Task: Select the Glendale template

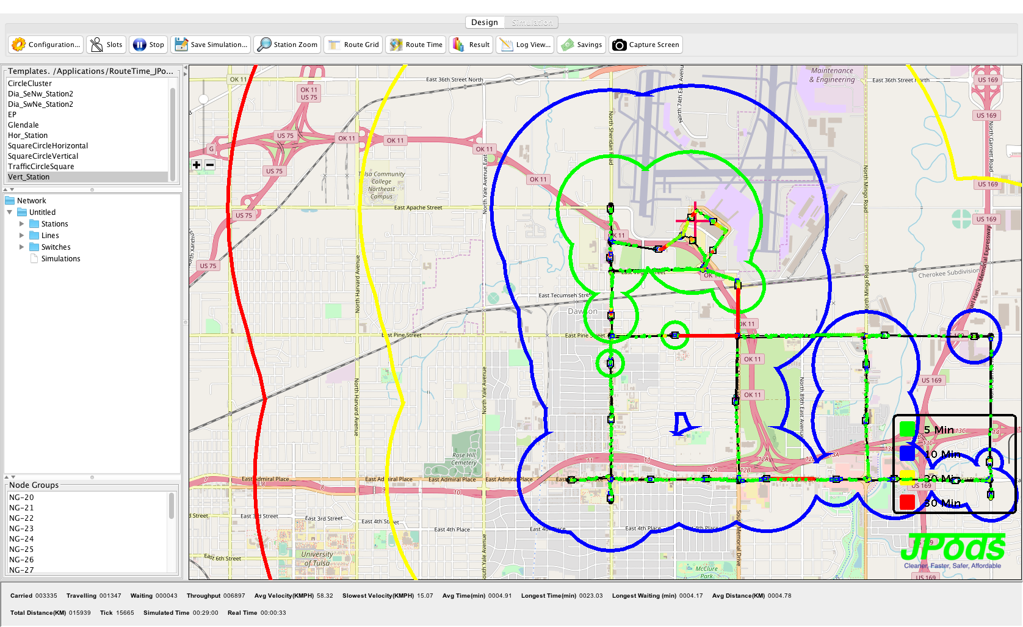Action: click(23, 125)
